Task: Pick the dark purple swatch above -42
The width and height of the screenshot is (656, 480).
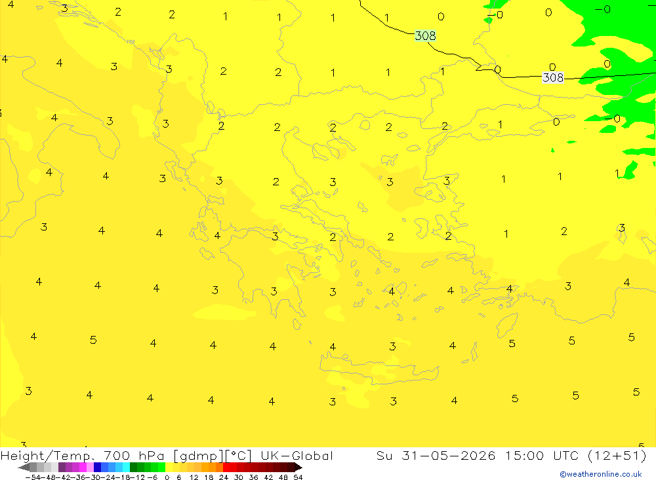Action: coord(62,467)
